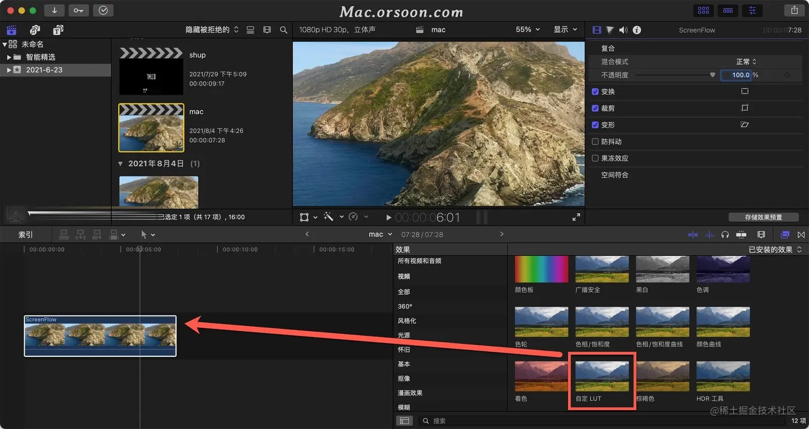
Task: Toggle solo headphones icon
Action: coord(725,234)
